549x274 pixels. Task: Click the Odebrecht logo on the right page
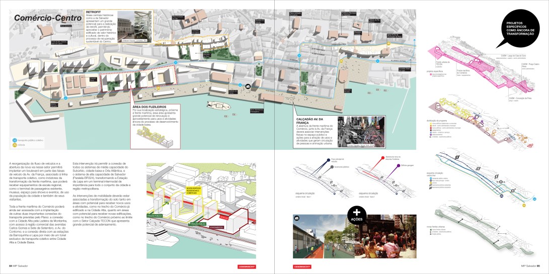click(301, 266)
